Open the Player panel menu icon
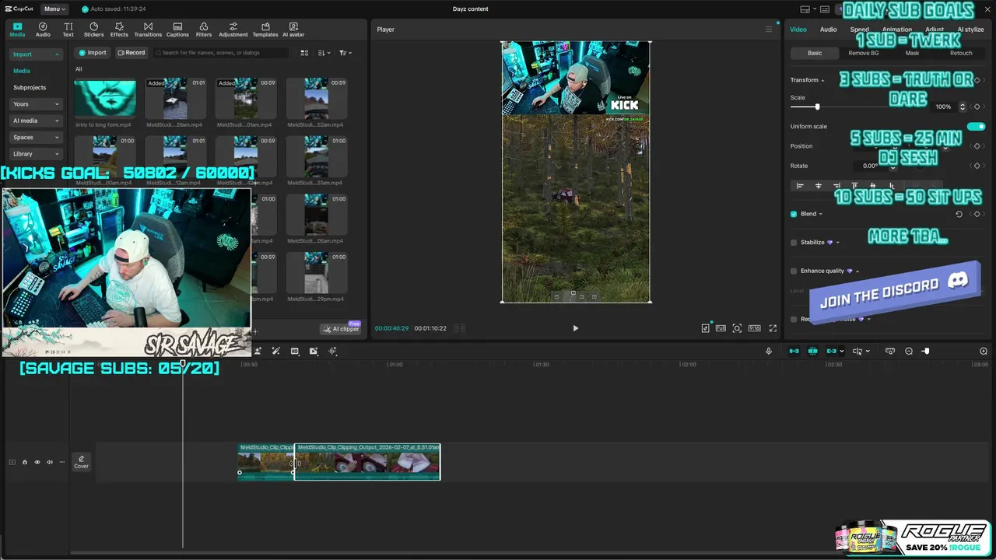The image size is (996, 560). click(x=769, y=30)
